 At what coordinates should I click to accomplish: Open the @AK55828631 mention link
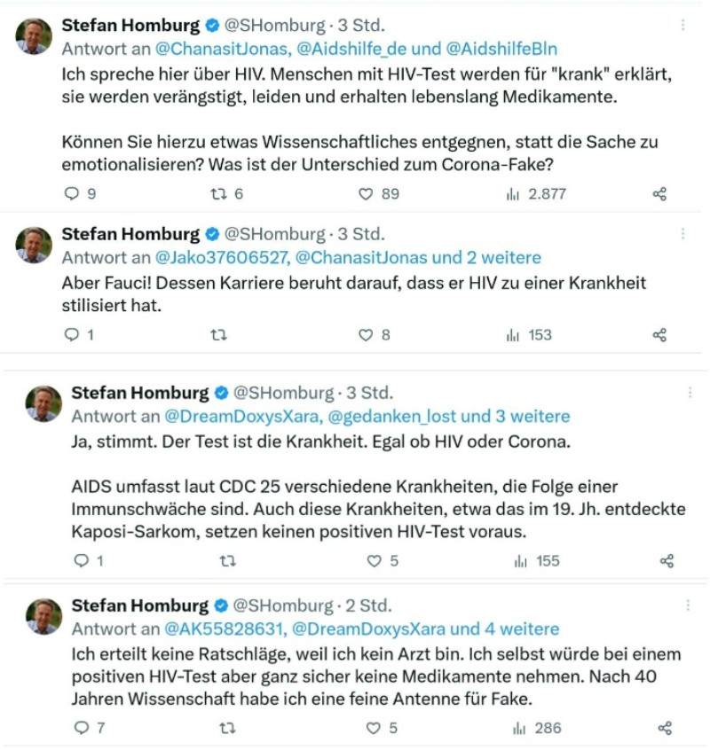(x=224, y=629)
